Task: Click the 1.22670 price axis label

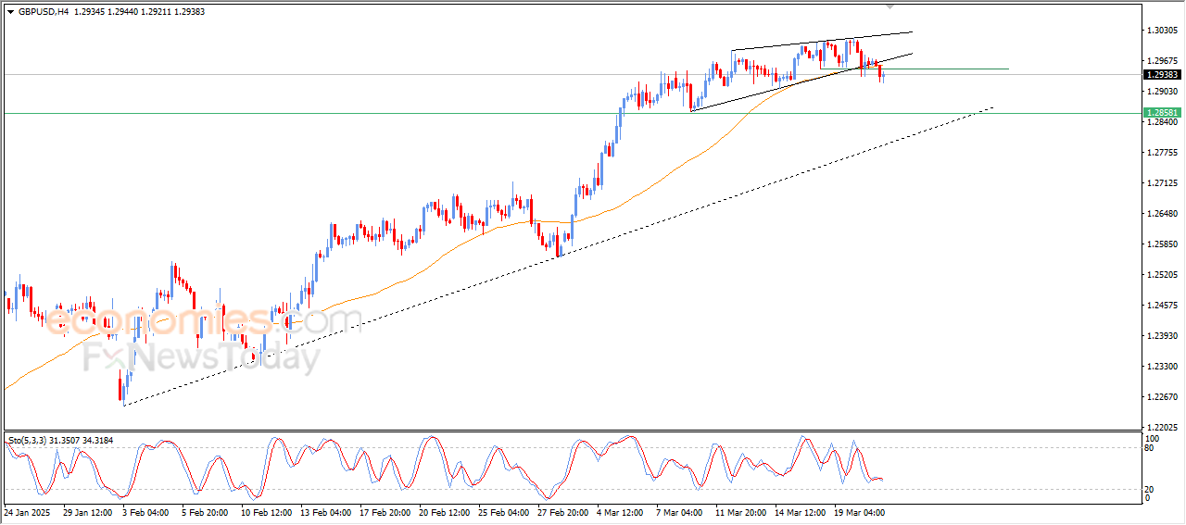Action: (x=1162, y=397)
